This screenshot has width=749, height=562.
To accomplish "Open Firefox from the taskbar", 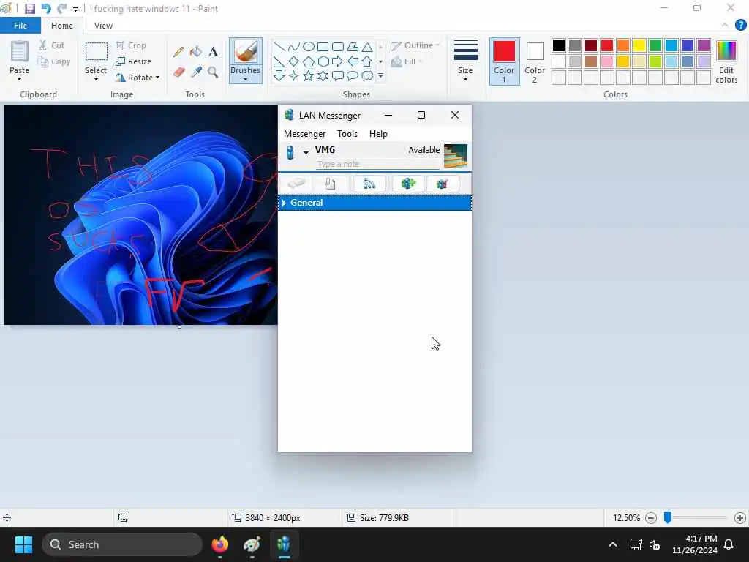I will pyautogui.click(x=219, y=544).
